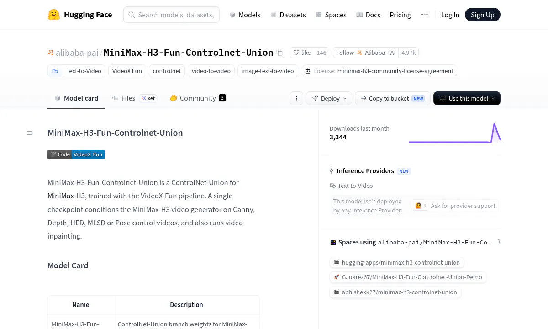Open the minimax-h3 license tag

(x=379, y=71)
